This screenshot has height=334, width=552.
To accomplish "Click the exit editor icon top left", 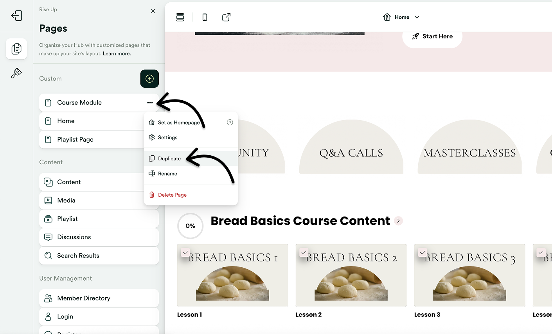I will [x=16, y=15].
